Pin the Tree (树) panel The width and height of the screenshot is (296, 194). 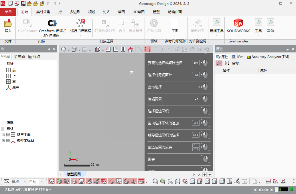pyautogui.click(x=49, y=49)
